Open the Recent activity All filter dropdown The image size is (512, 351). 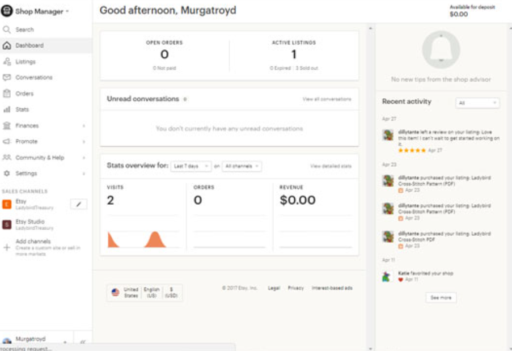(477, 103)
